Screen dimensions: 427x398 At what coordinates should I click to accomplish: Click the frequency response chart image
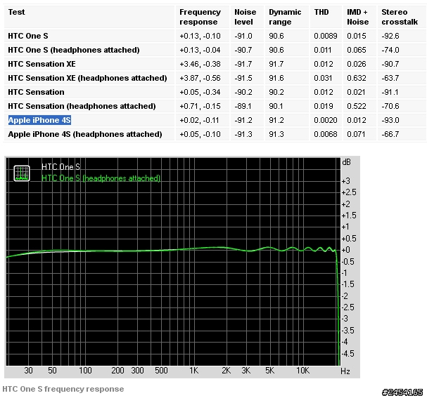(182, 267)
